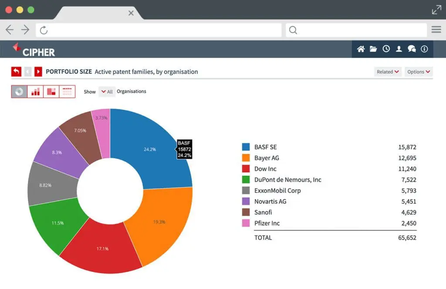Go to next chart with red arrow
This screenshot has height=289, width=446.
pyautogui.click(x=38, y=71)
